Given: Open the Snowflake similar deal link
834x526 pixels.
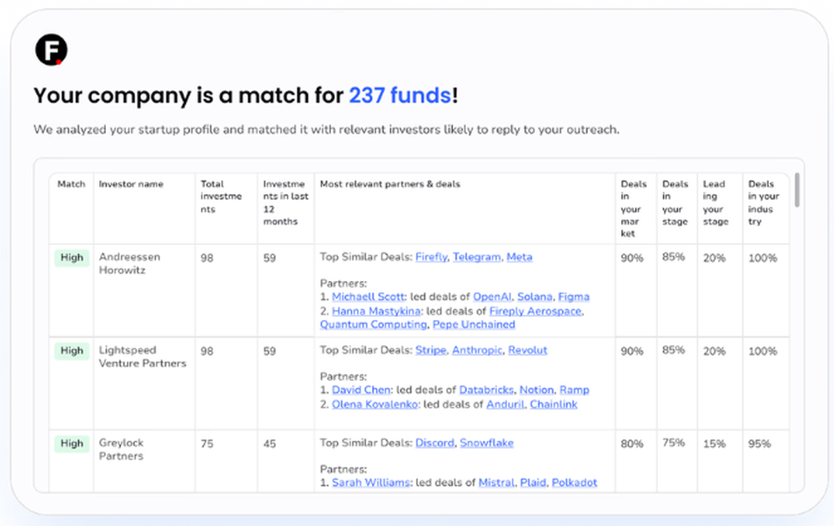Looking at the screenshot, I should tap(487, 443).
